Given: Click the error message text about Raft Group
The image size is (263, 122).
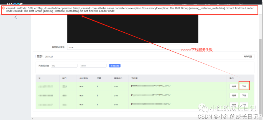Looking at the screenshot, I should [x=130, y=10].
